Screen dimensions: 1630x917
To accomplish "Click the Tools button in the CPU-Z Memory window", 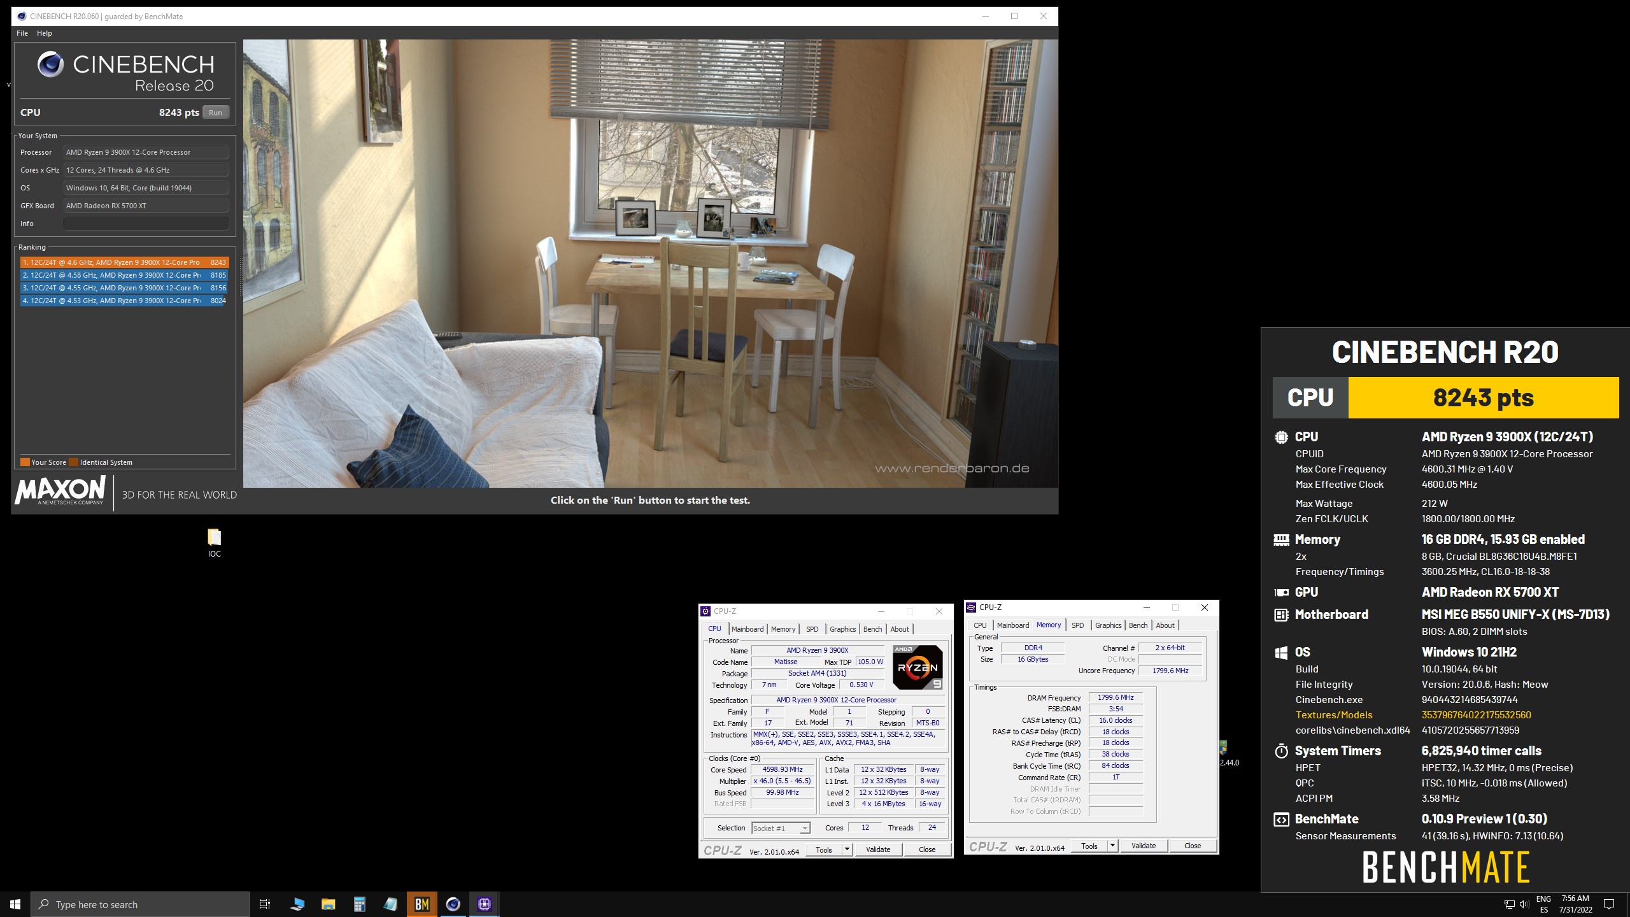I will 1089,846.
